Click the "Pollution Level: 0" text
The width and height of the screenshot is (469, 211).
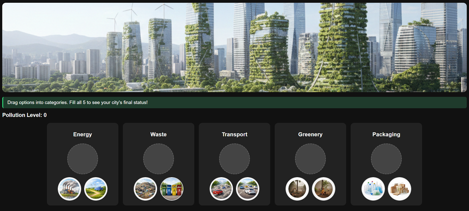pos(24,115)
